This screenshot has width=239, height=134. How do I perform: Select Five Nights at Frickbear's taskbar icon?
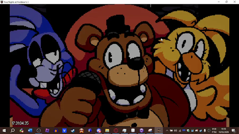tap(159, 131)
